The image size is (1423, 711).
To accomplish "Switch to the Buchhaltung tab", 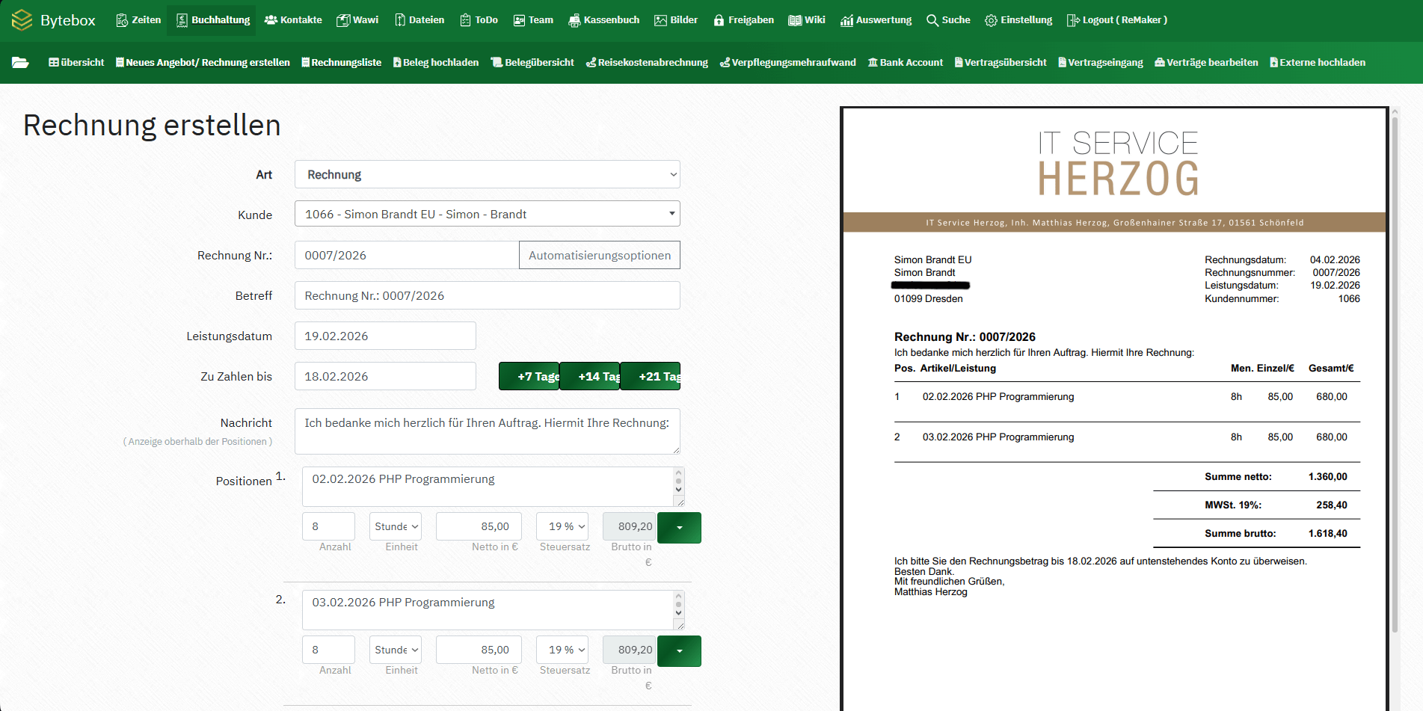I will tap(212, 19).
